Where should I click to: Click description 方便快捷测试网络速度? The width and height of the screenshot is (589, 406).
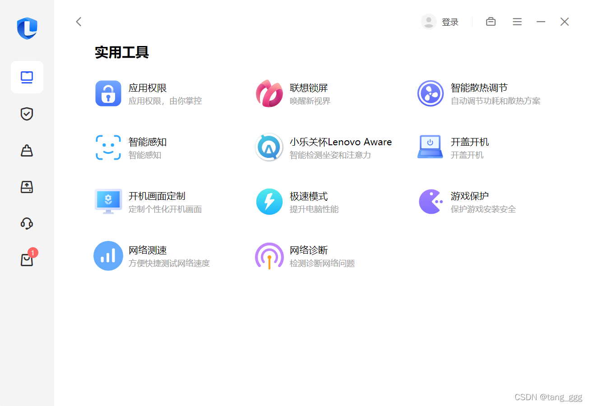click(x=169, y=263)
